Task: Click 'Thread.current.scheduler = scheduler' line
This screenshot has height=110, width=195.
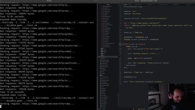Action: coord(141,39)
